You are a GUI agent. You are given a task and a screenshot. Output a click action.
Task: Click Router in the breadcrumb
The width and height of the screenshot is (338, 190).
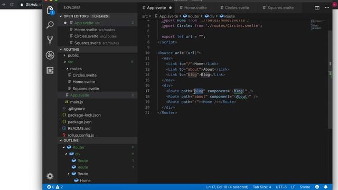click(x=191, y=16)
